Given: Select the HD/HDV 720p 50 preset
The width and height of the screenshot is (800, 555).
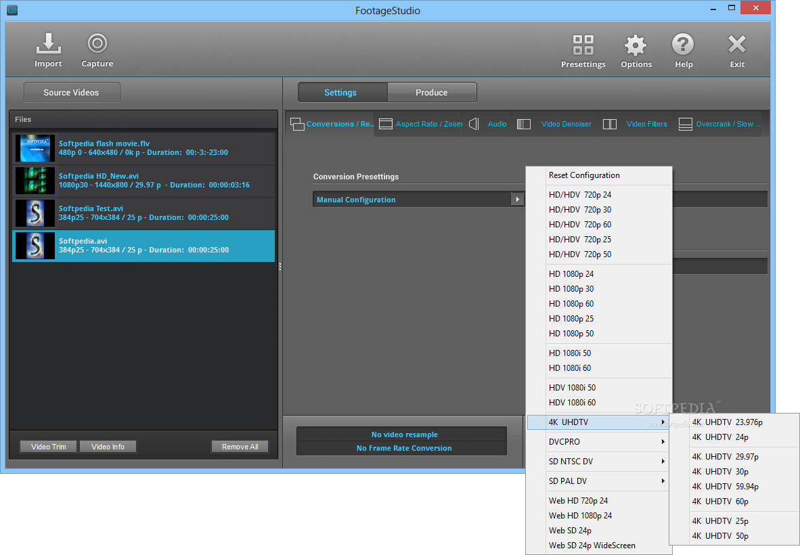Looking at the screenshot, I should pos(598,254).
